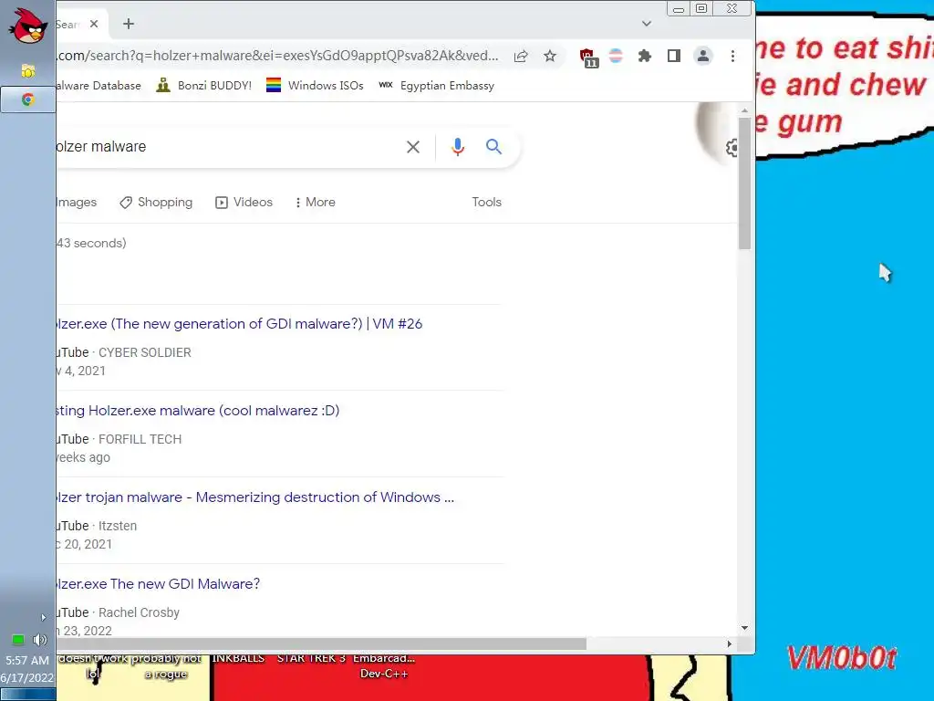Toggle the Chrome side panel icon

click(674, 56)
